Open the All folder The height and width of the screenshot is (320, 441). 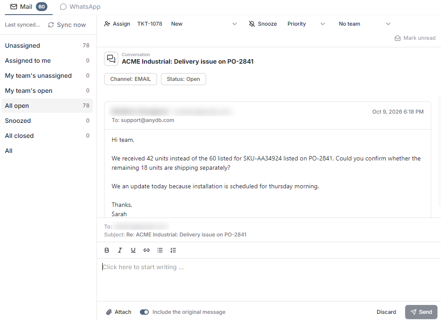[47, 151]
